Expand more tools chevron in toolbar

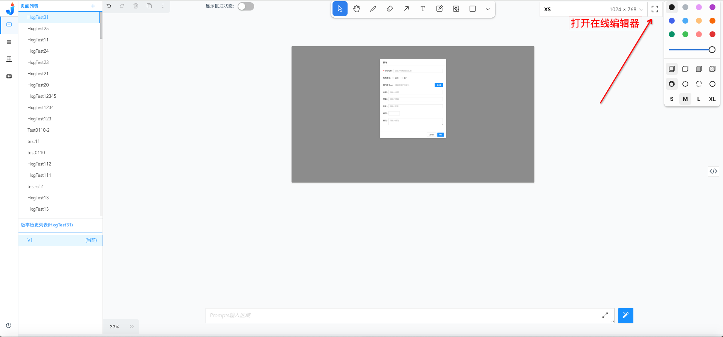[x=488, y=9]
